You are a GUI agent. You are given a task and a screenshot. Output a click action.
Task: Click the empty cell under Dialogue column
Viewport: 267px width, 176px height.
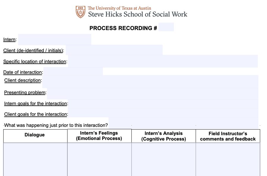pos(35,159)
